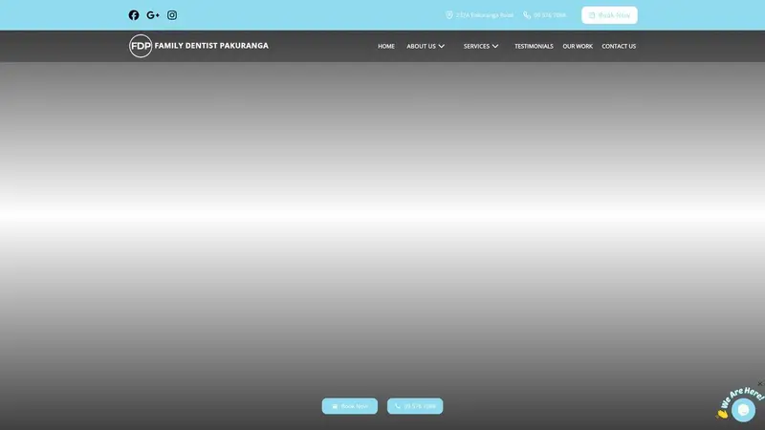Screen dimensions: 765x430
Task: Click the Family Dentist Pakuranga title text
Action: click(x=211, y=45)
